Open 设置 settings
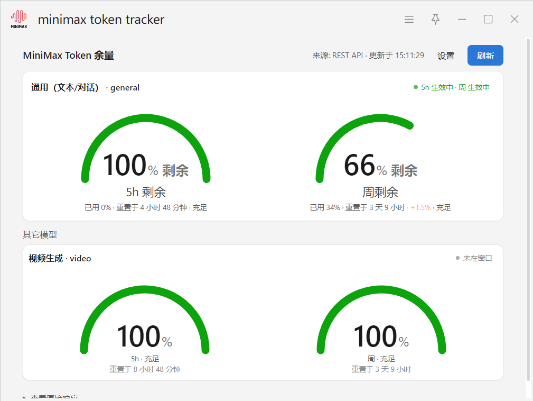This screenshot has height=401, width=533. coord(446,56)
